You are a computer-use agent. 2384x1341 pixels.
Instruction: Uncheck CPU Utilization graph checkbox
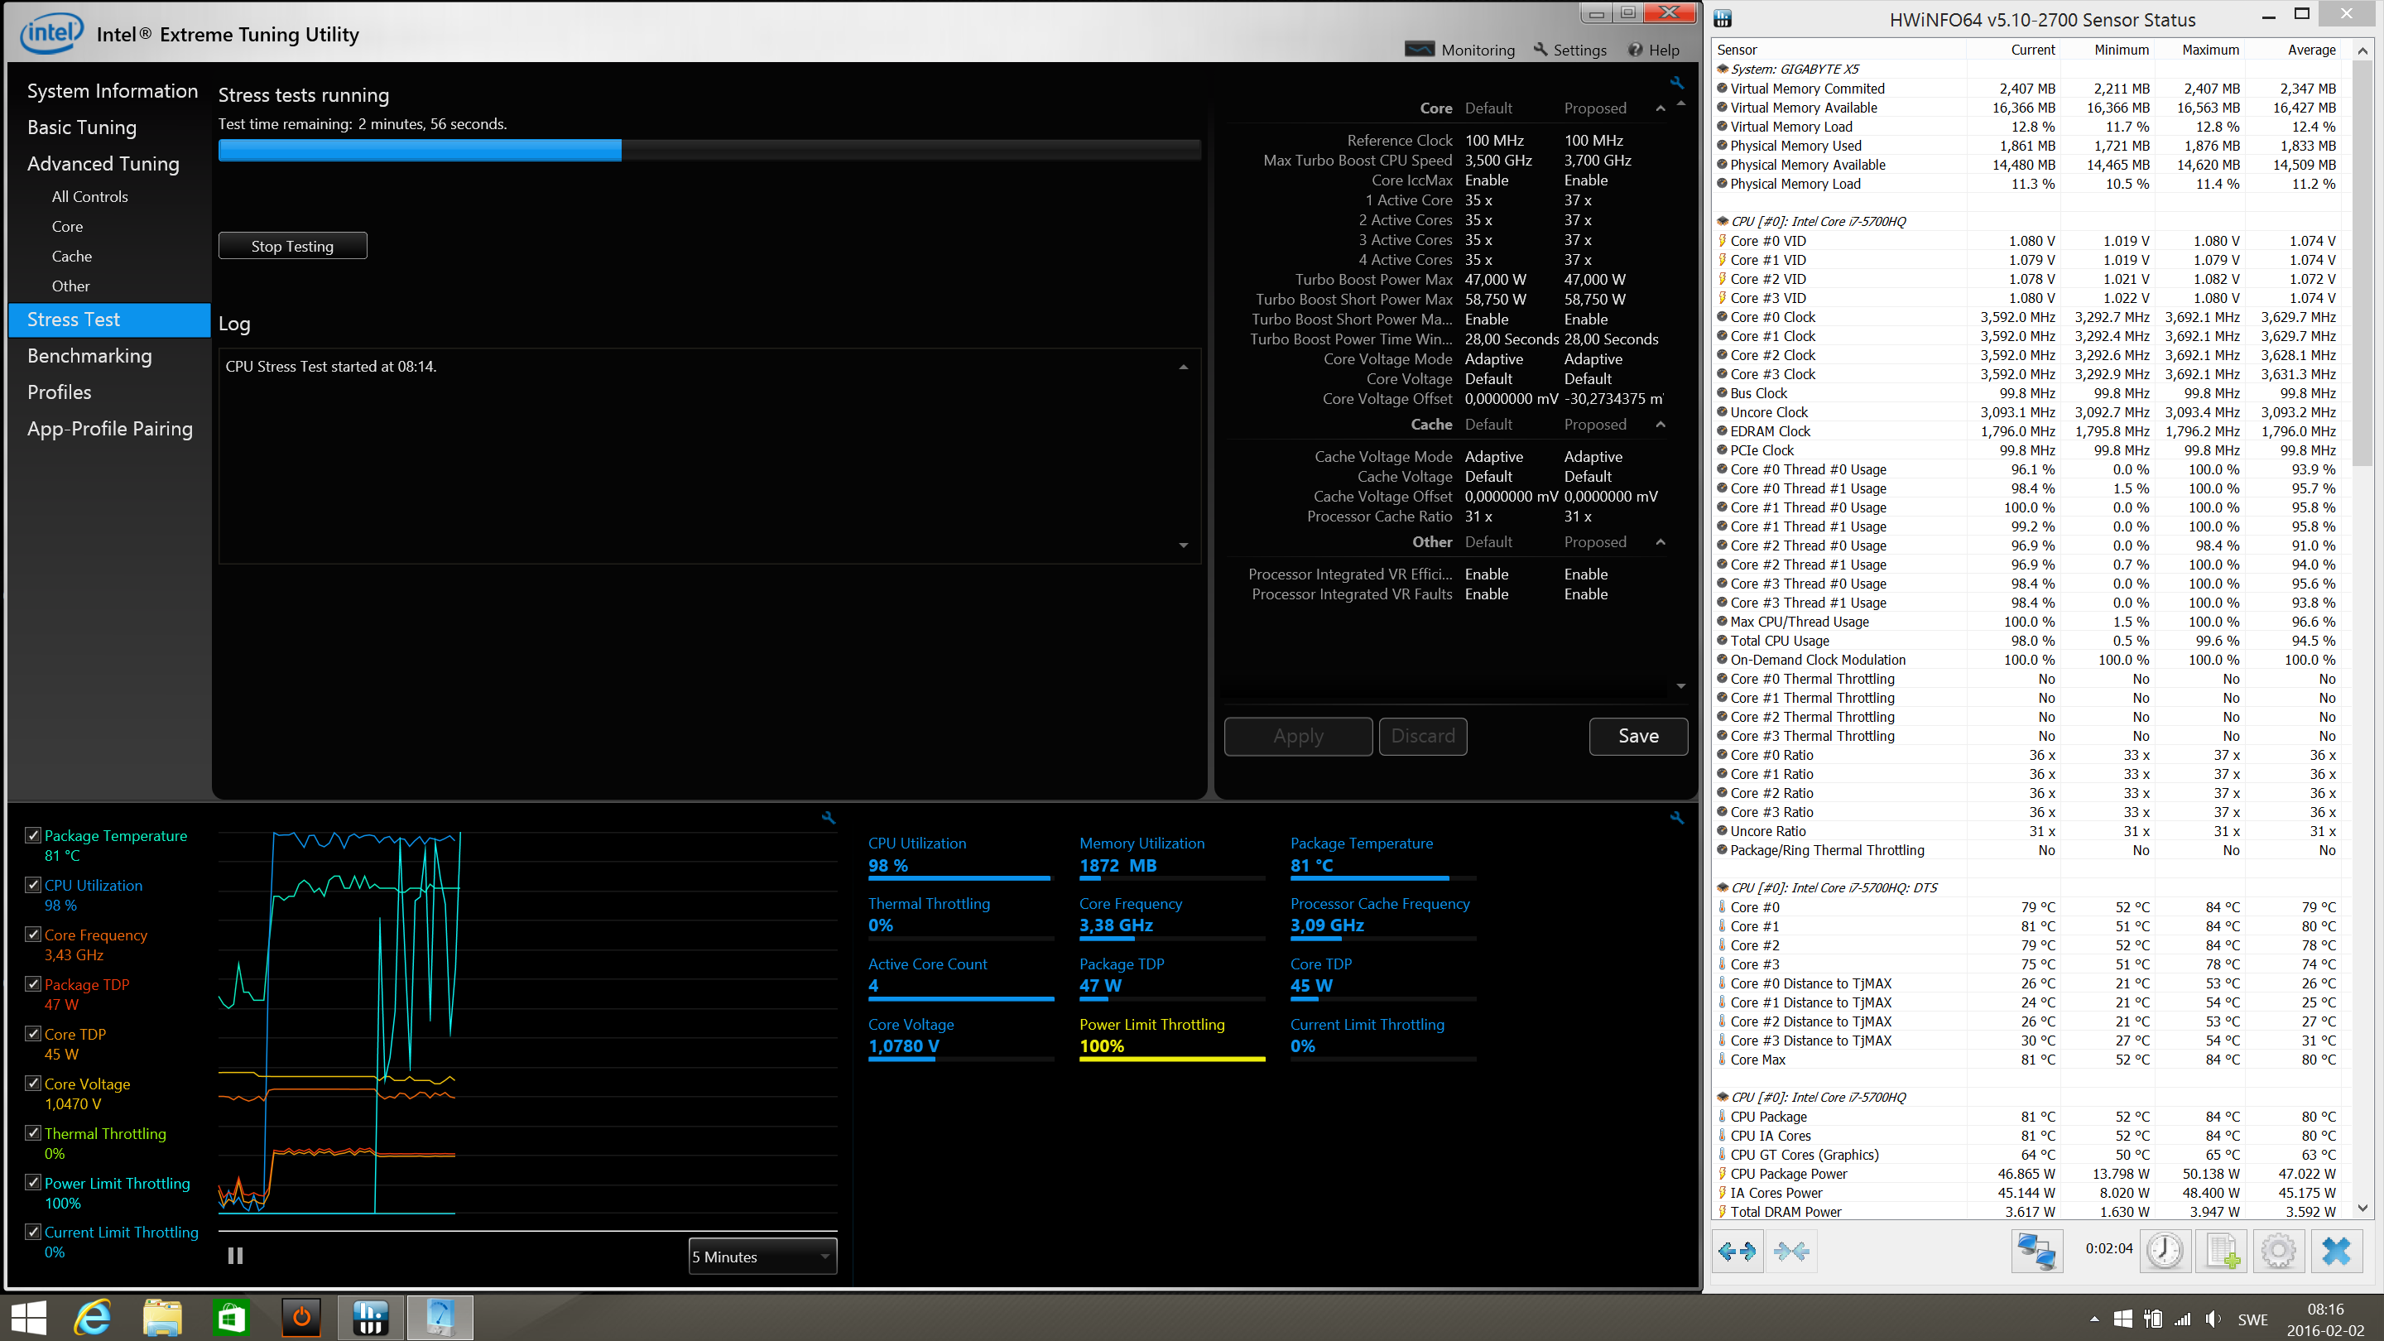point(33,885)
